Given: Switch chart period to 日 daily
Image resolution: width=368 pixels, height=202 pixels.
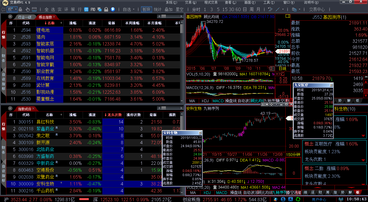Looking at the screenshot, I should (245, 9).
